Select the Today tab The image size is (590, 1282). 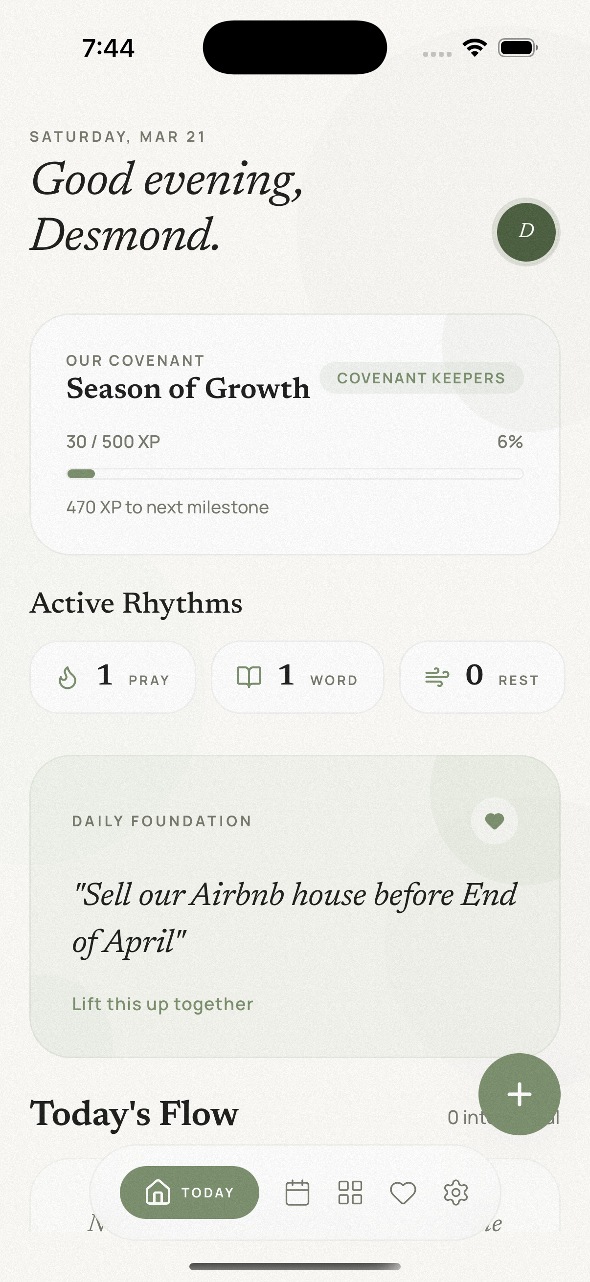point(190,1193)
